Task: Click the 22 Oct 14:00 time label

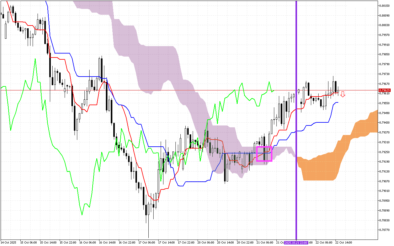Action: pyautogui.click(x=344, y=243)
